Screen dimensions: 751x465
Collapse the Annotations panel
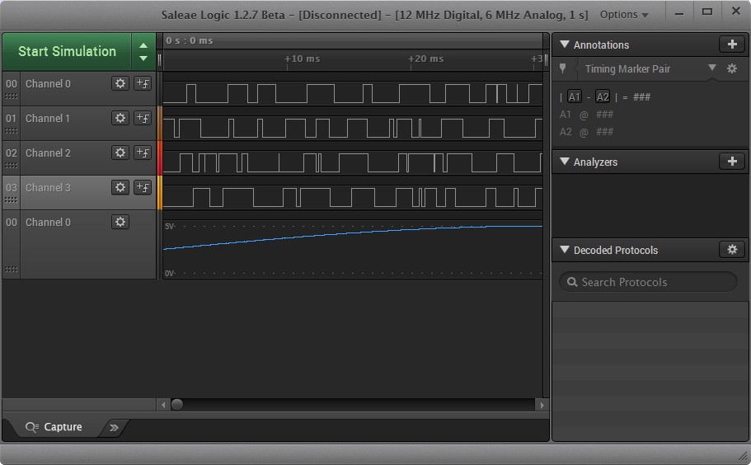click(565, 45)
